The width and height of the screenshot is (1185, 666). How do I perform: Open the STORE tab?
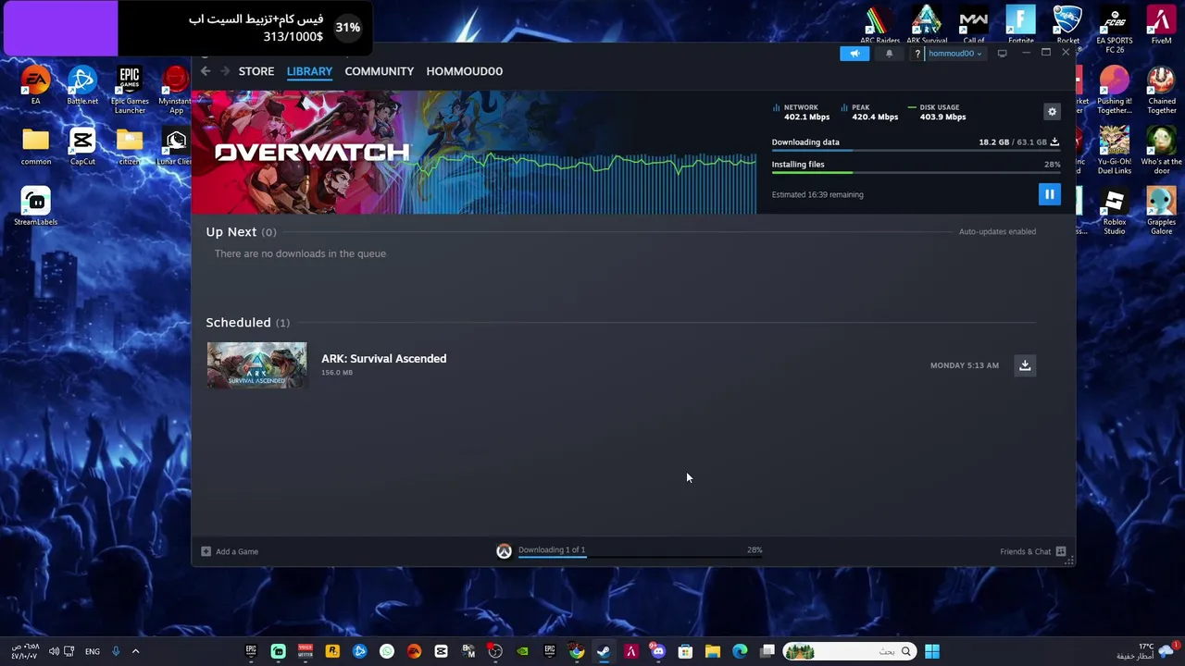click(256, 71)
